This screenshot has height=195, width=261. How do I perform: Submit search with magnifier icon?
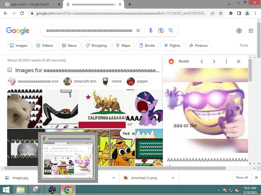tap(171, 30)
